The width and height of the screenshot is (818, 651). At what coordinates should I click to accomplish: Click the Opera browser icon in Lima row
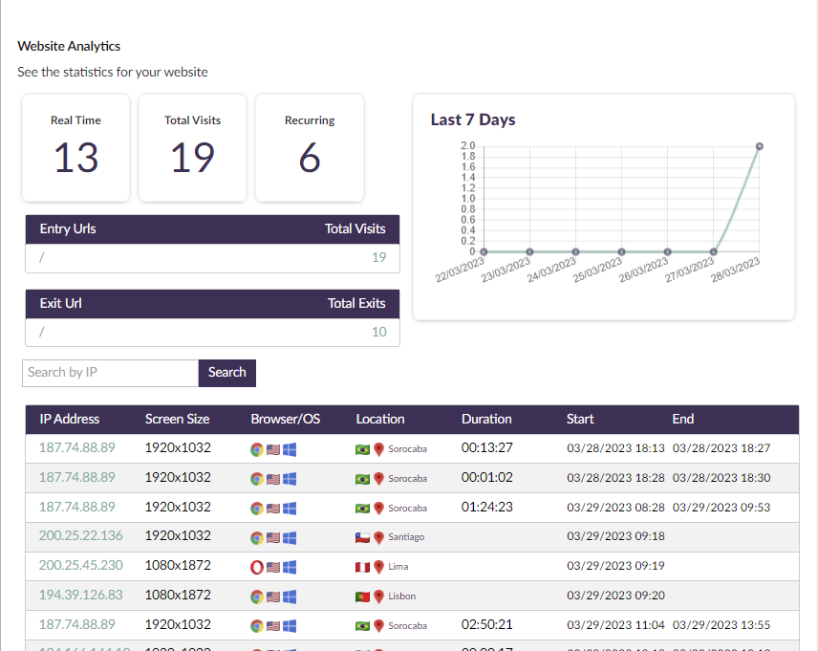[257, 567]
